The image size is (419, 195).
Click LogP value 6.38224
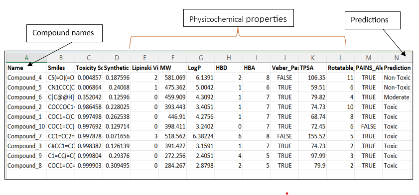pos(201,136)
